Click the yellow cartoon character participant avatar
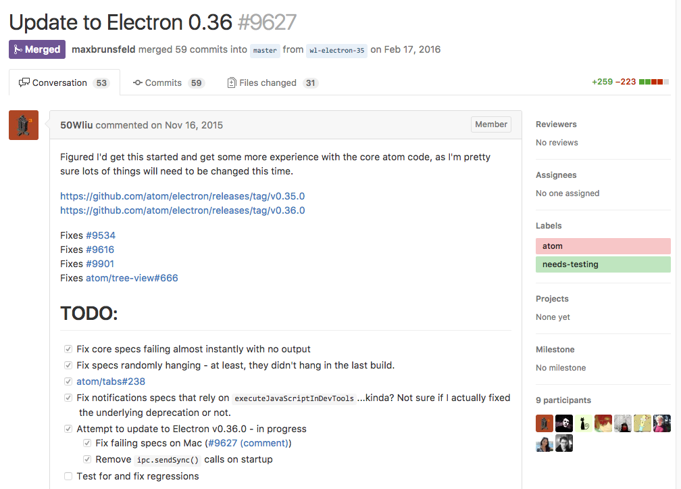681x489 pixels. 642,423
